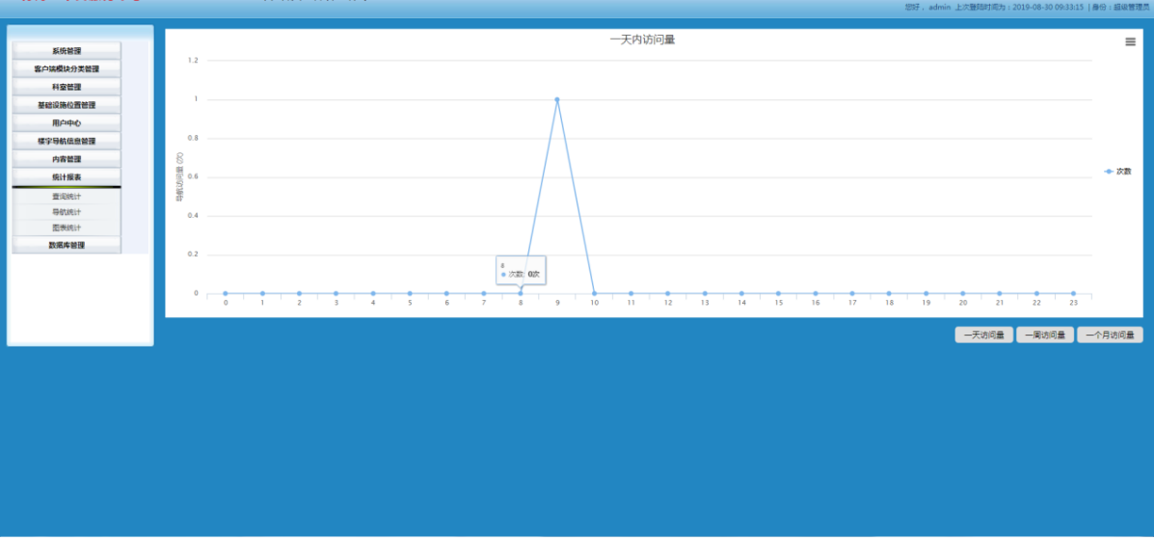Viewport: 1154px width, 538px height.
Task: Select 查询统计 under statistics reports
Action: pos(67,197)
